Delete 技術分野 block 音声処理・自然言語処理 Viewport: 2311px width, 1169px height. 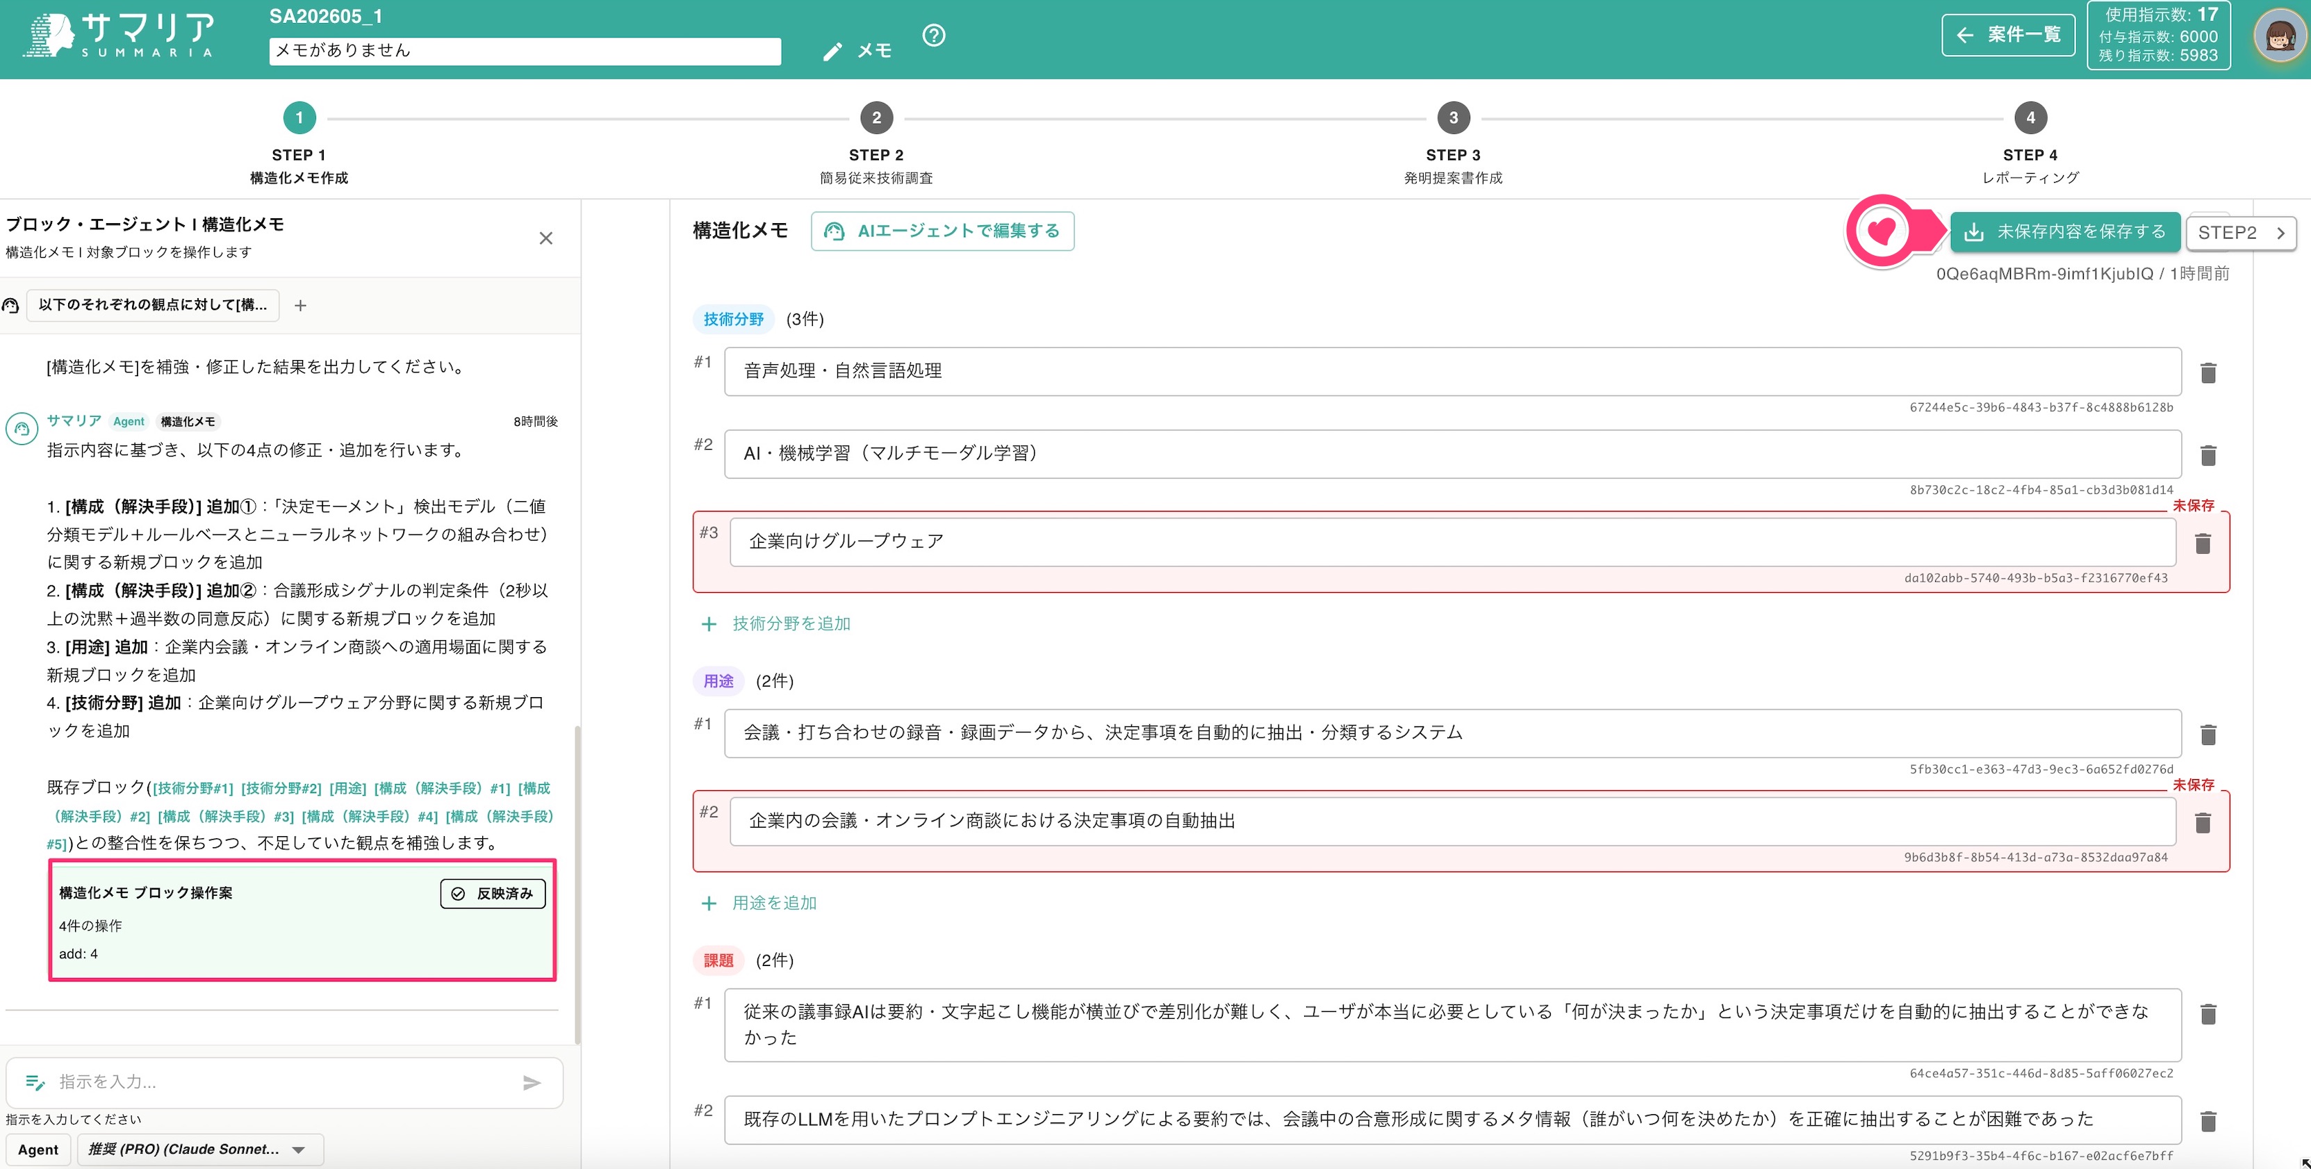[2208, 373]
